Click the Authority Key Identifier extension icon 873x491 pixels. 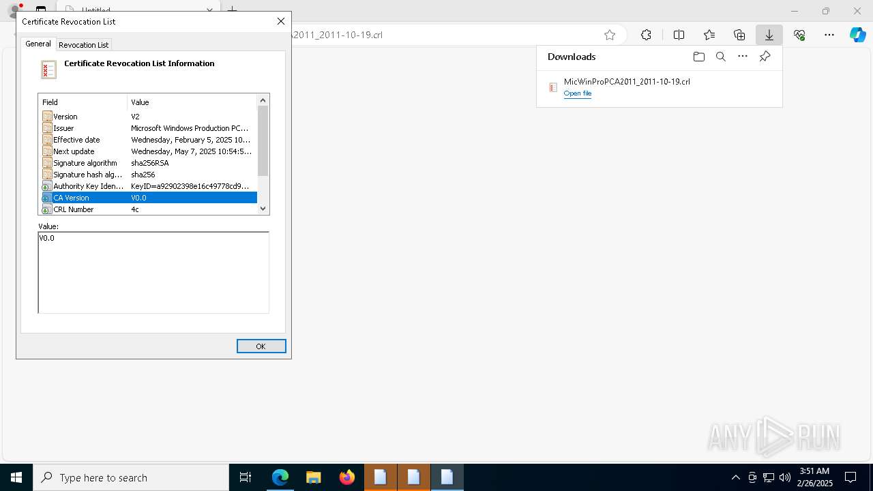[47, 186]
